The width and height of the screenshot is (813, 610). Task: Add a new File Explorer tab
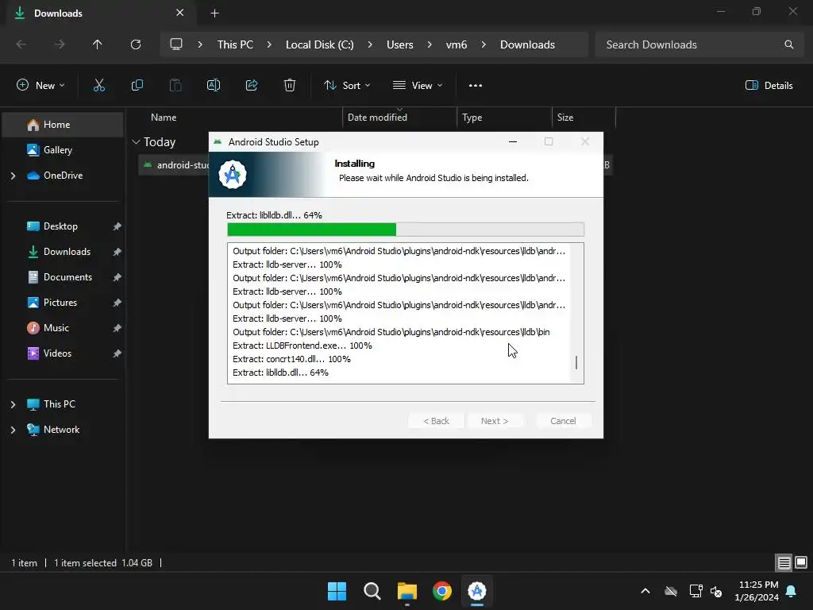click(x=214, y=13)
